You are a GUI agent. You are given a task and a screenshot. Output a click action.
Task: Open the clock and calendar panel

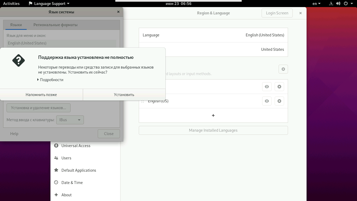tap(179, 4)
